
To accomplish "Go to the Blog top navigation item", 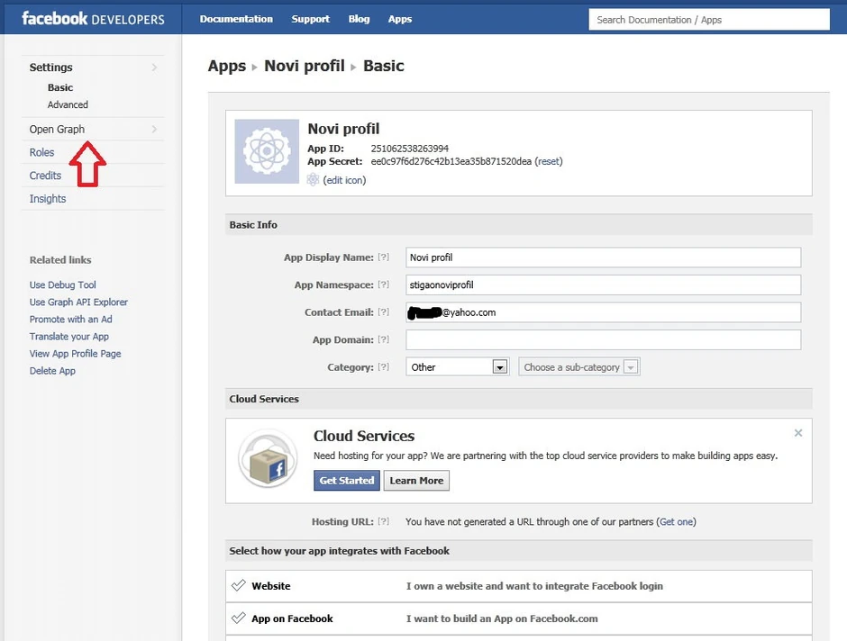I will tap(359, 19).
